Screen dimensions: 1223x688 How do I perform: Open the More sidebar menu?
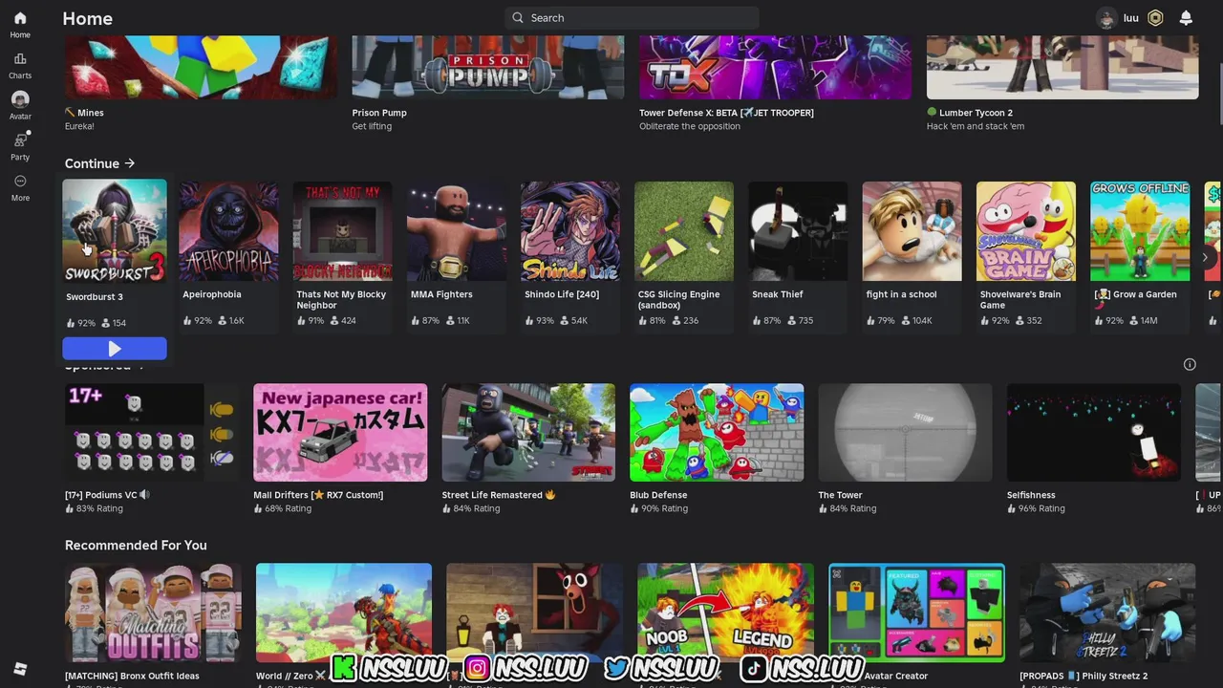(x=20, y=187)
